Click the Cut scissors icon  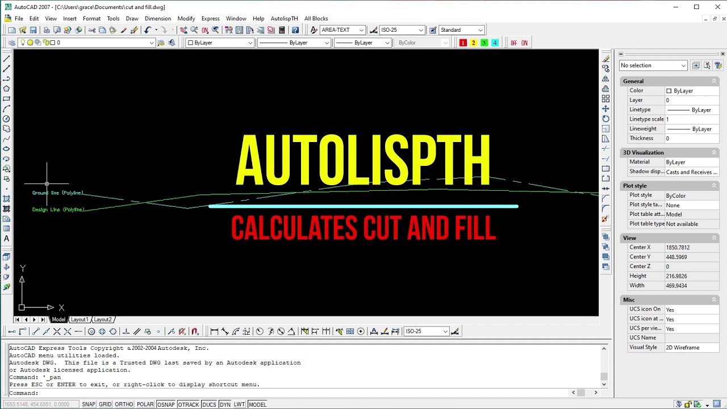click(x=91, y=30)
